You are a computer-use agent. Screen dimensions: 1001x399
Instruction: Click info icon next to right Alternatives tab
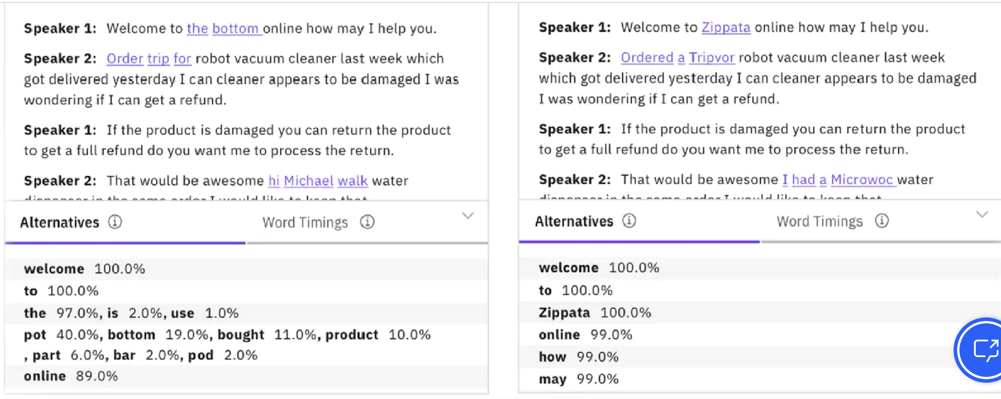point(629,221)
